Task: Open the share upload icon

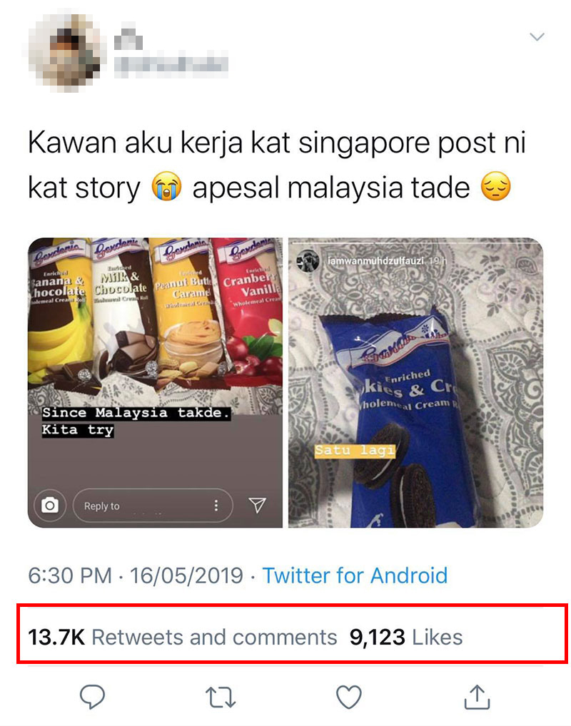Action: pos(477,696)
